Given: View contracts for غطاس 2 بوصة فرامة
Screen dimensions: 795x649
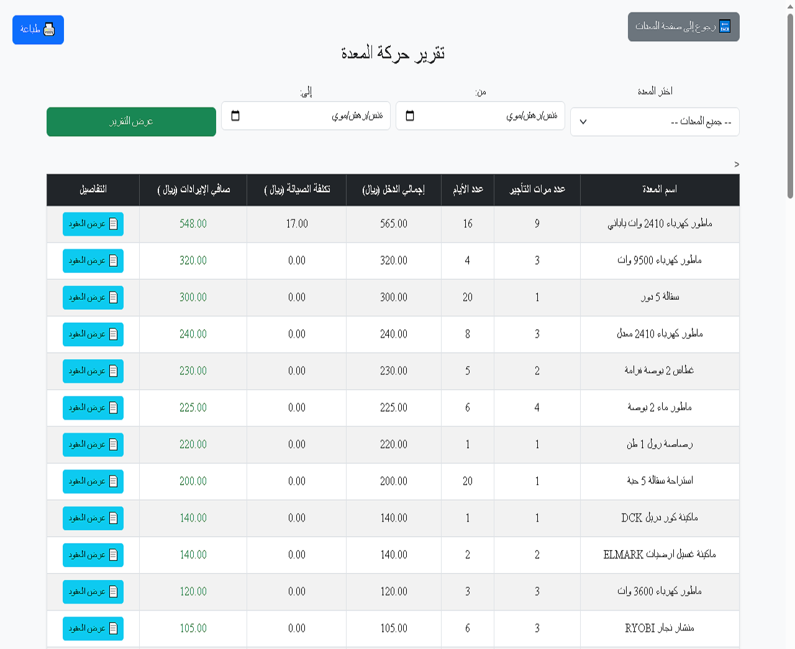Looking at the screenshot, I should (93, 371).
